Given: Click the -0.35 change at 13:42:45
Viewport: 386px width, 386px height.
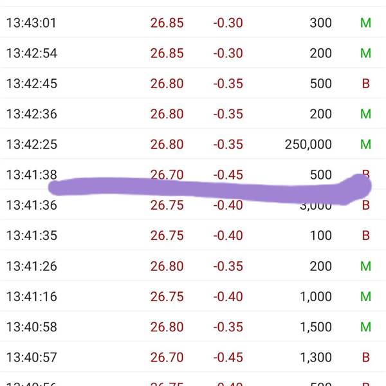Looking at the screenshot, I should click(228, 84).
